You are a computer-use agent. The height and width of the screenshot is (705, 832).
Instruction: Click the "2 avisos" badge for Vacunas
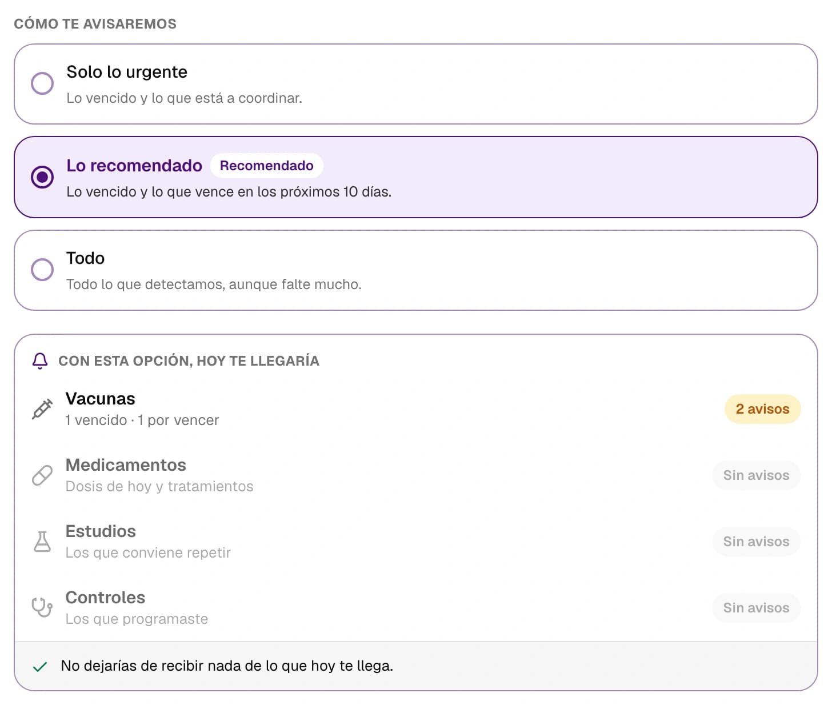pyautogui.click(x=762, y=409)
